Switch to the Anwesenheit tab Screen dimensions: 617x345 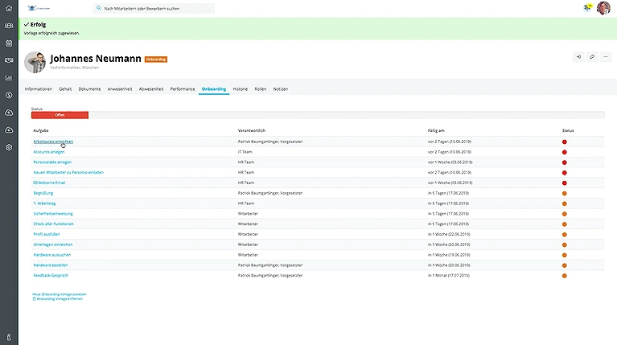click(x=120, y=89)
